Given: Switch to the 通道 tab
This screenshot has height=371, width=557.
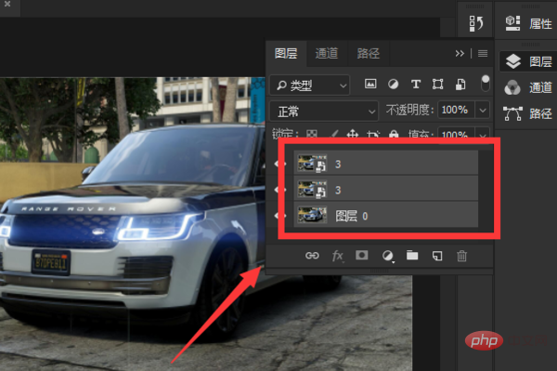Looking at the screenshot, I should [x=327, y=53].
